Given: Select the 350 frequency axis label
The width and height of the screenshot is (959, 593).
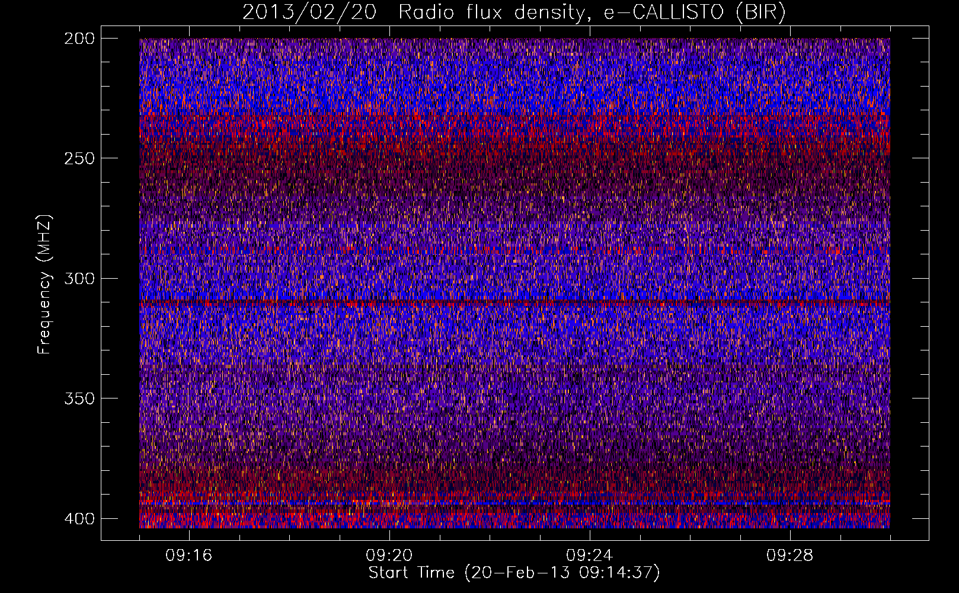Looking at the screenshot, I should [x=79, y=398].
